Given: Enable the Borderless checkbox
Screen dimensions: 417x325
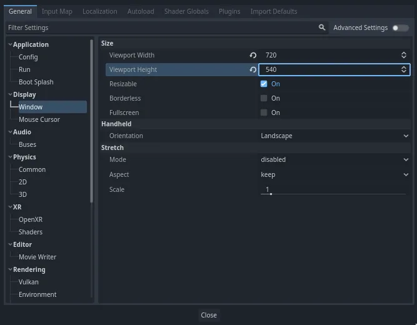Looking at the screenshot, I should click(x=264, y=98).
